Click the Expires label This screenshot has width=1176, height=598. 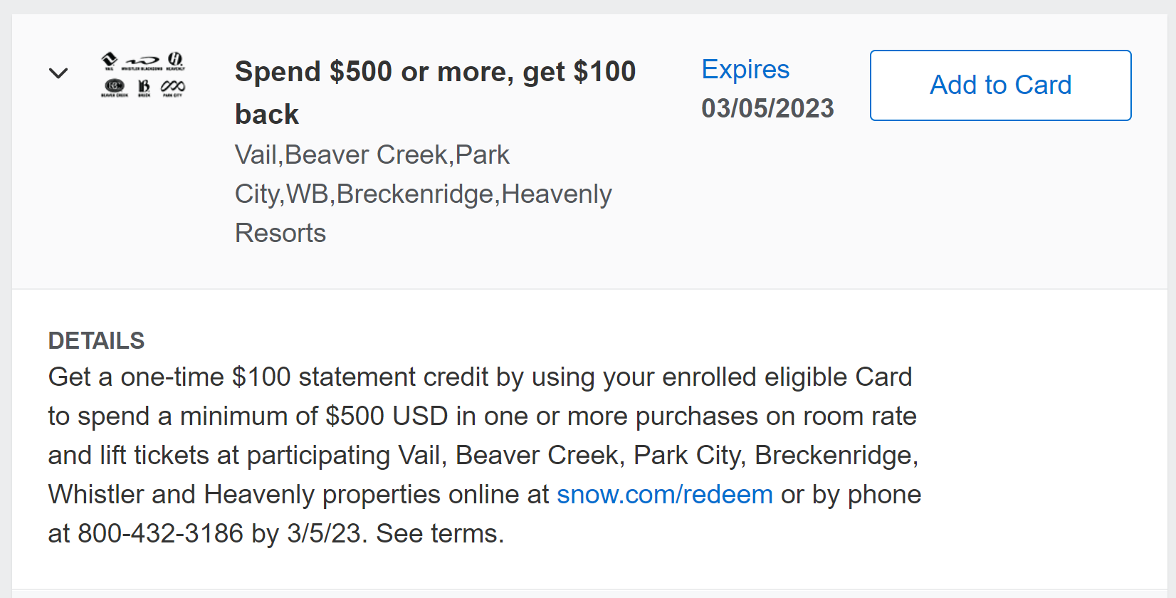(745, 69)
